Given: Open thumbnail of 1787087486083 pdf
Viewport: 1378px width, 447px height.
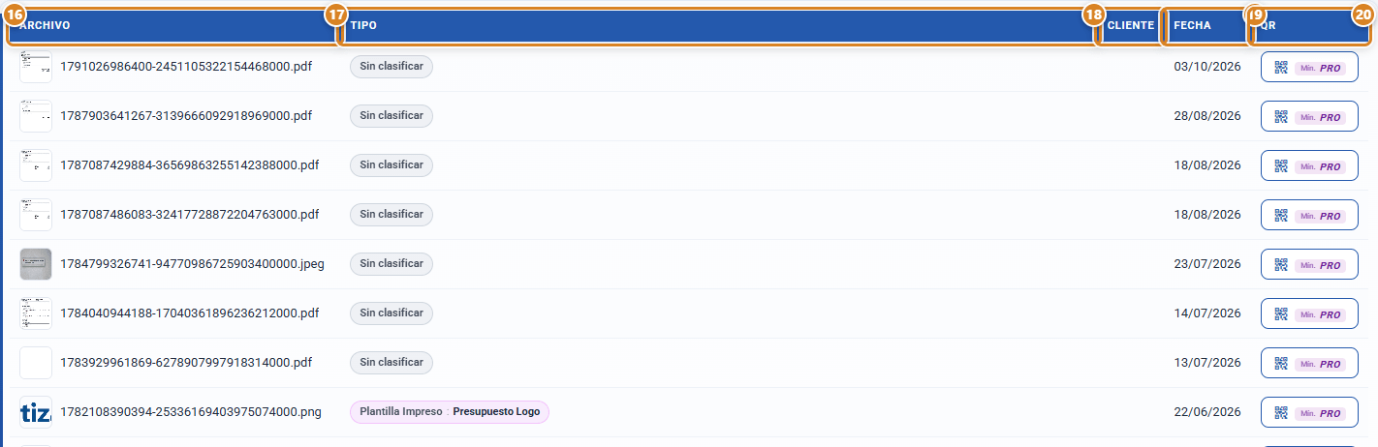Looking at the screenshot, I should [36, 215].
